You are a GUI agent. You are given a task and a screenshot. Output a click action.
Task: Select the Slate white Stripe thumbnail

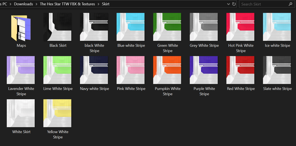point(277,70)
